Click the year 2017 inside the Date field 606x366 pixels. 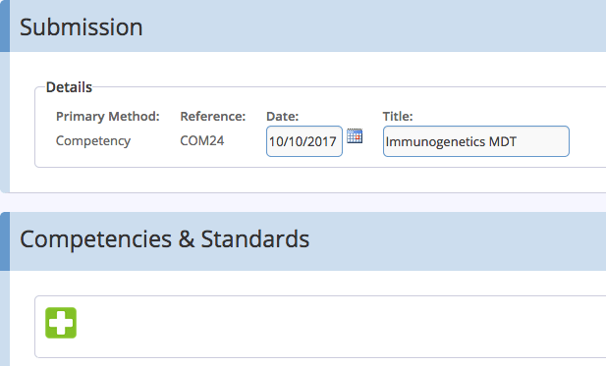coord(321,141)
